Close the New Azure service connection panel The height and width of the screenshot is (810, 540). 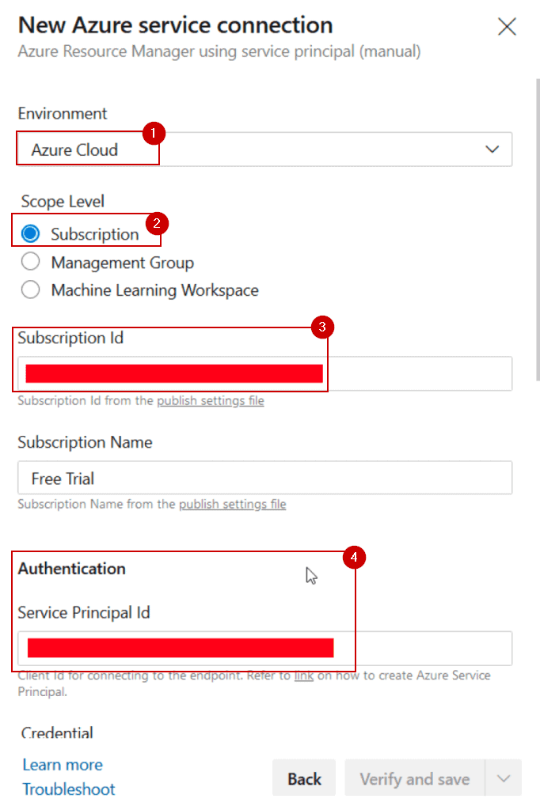[507, 27]
